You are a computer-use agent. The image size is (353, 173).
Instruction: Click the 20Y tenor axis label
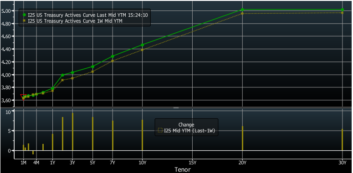[x=242, y=163]
